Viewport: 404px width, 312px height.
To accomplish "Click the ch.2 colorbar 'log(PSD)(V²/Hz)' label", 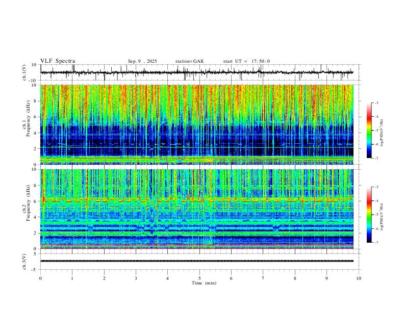I will [x=382, y=217].
